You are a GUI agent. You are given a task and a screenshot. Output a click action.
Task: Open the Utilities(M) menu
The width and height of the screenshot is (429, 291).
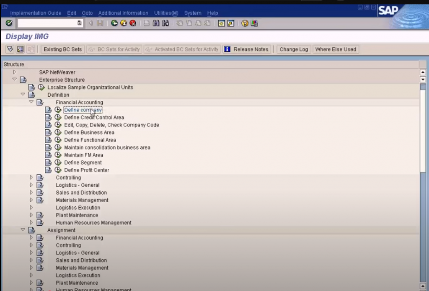pos(166,13)
